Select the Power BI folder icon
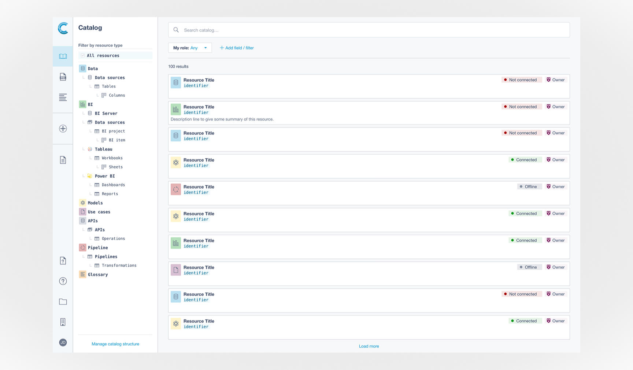This screenshot has width=633, height=370. [x=90, y=176]
